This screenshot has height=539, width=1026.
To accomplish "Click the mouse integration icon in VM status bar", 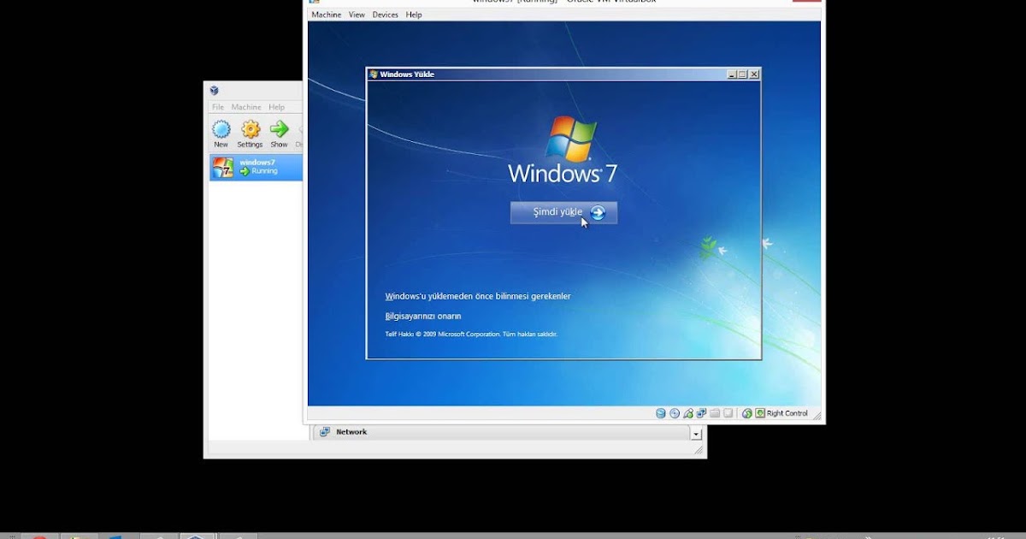I will (746, 413).
